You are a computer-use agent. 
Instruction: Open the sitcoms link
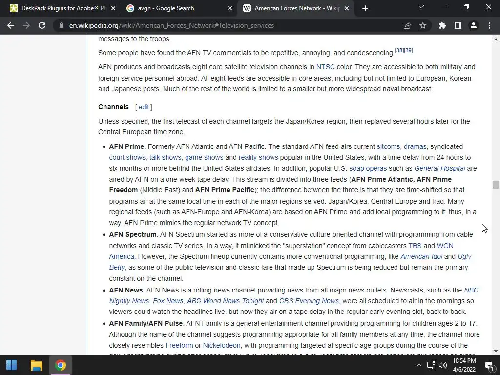pyautogui.click(x=388, y=146)
